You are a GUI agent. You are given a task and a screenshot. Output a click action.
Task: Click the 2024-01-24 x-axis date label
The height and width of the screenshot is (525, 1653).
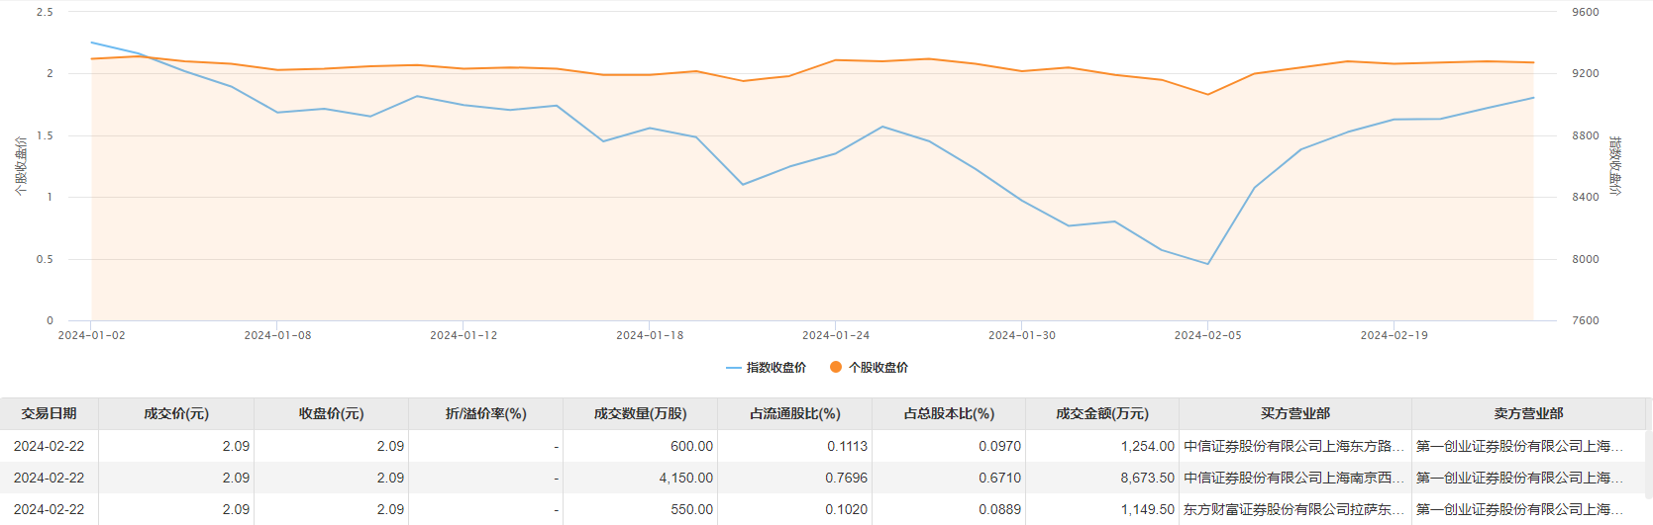[x=836, y=335]
